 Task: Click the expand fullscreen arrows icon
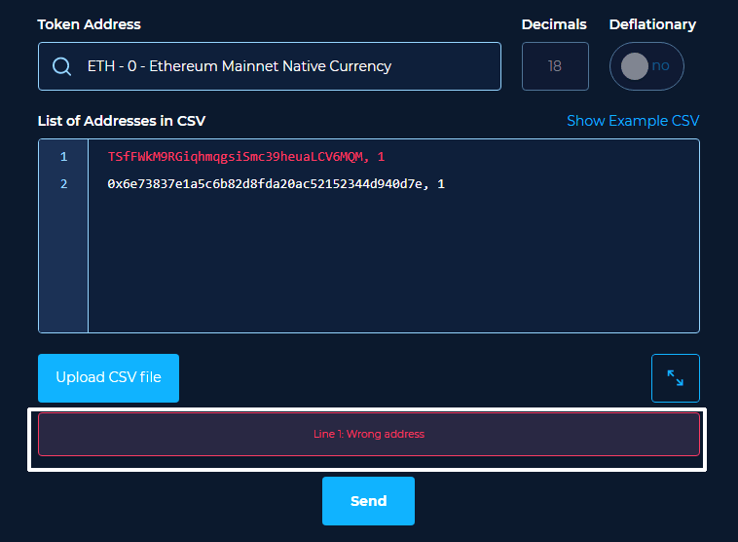[x=676, y=378]
